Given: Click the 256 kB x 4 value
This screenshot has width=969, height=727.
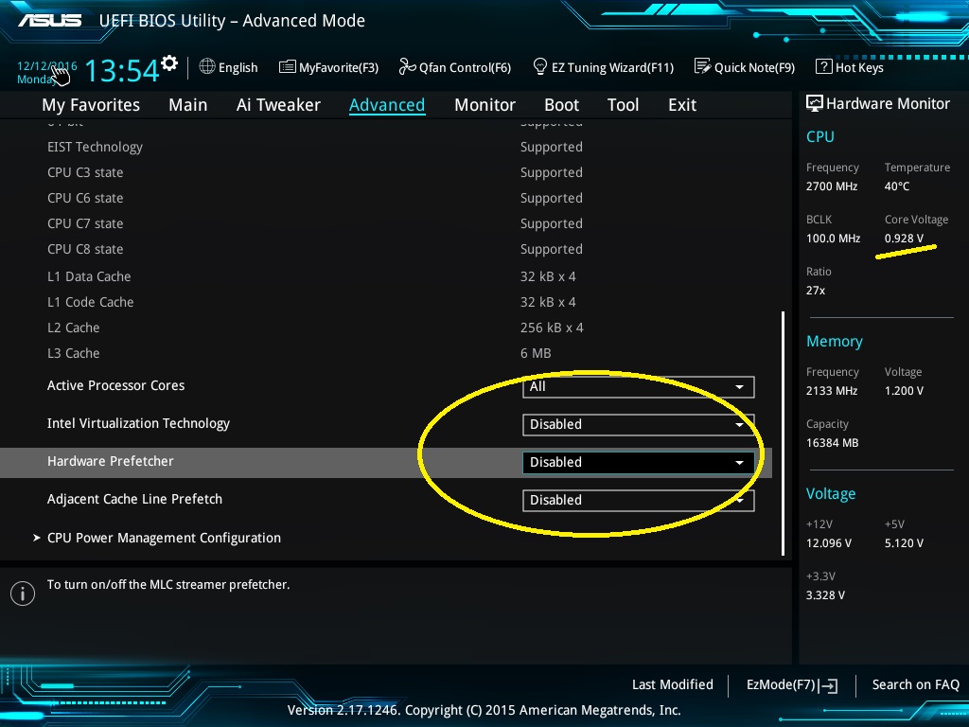Looking at the screenshot, I should 552,328.
